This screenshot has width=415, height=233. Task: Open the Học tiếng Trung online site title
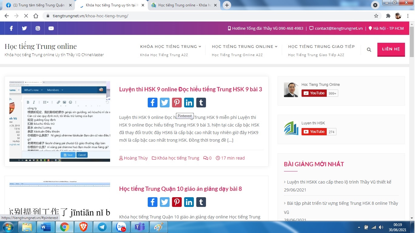[41, 46]
